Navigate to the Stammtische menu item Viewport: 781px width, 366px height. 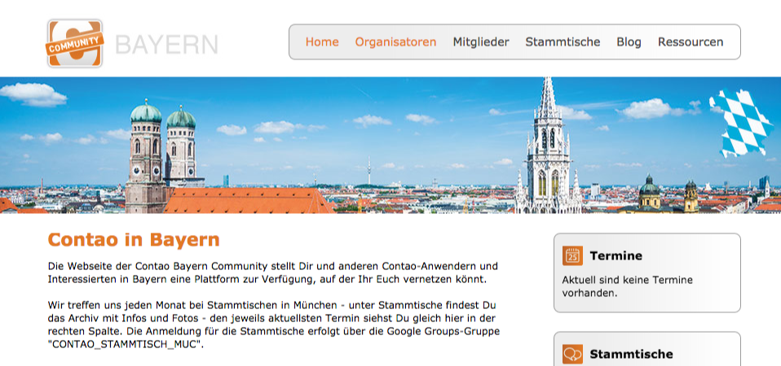563,42
